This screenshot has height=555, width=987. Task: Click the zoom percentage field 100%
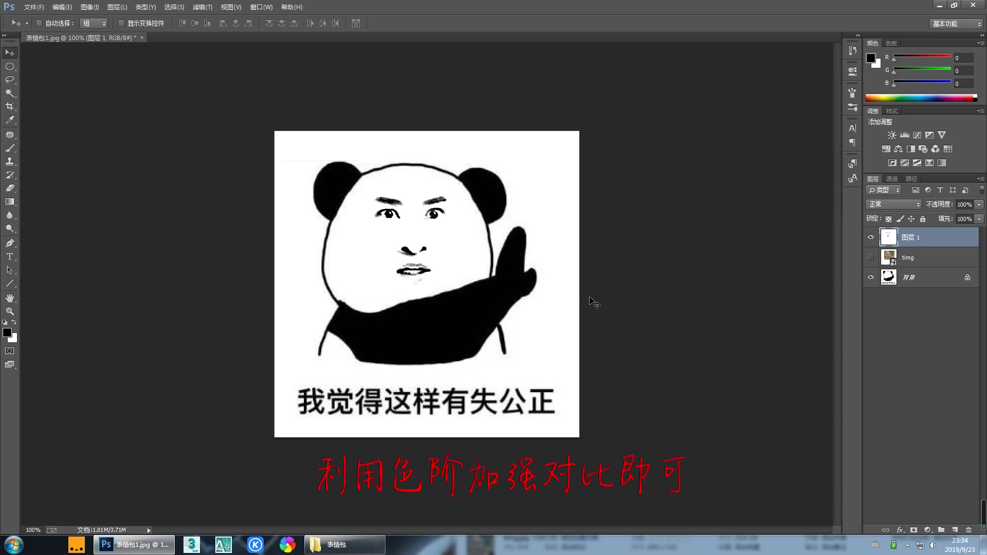33,530
